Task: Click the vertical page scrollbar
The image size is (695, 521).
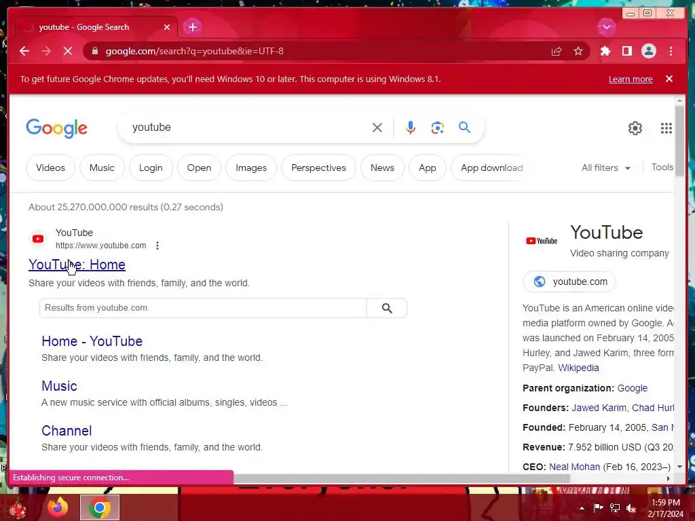Action: pos(679,141)
